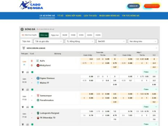
Task: Click the orange Đăng Nhập button
Action: pyautogui.click(x=151, y=6)
